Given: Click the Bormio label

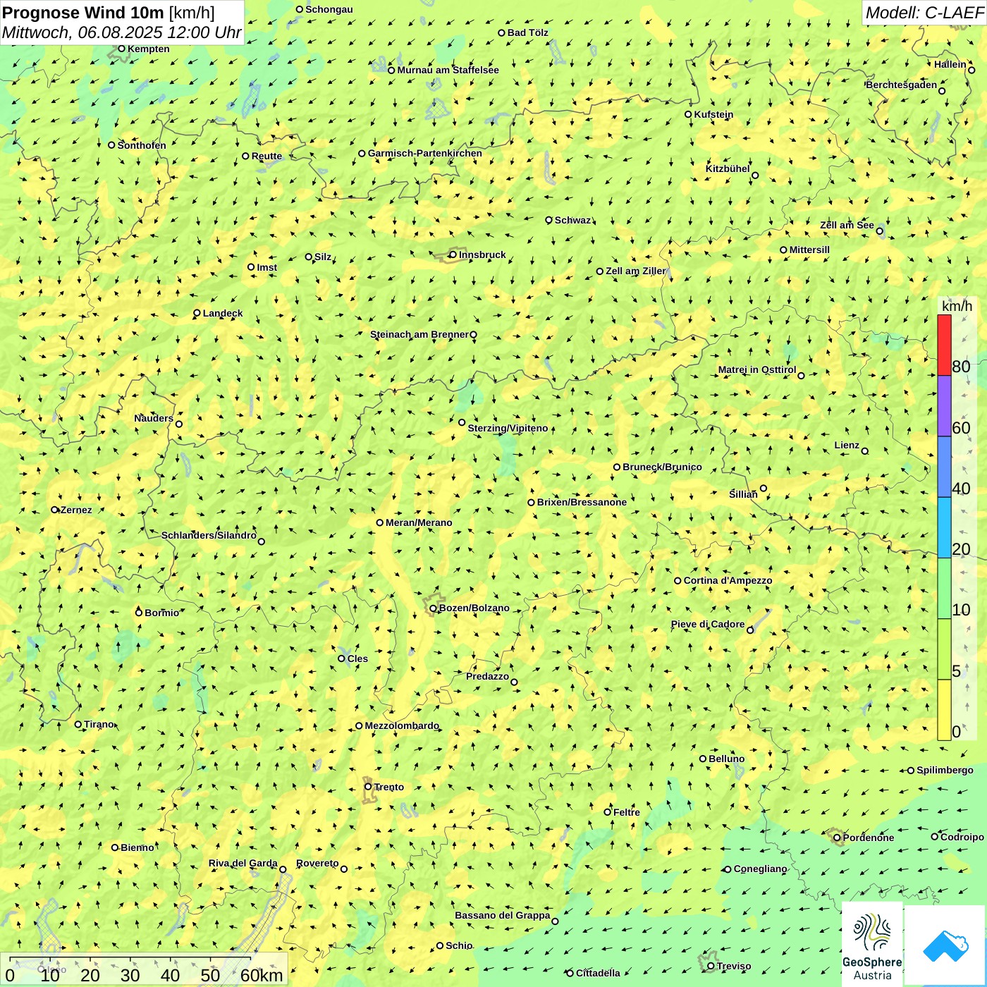Looking at the screenshot, I should pos(161,613).
